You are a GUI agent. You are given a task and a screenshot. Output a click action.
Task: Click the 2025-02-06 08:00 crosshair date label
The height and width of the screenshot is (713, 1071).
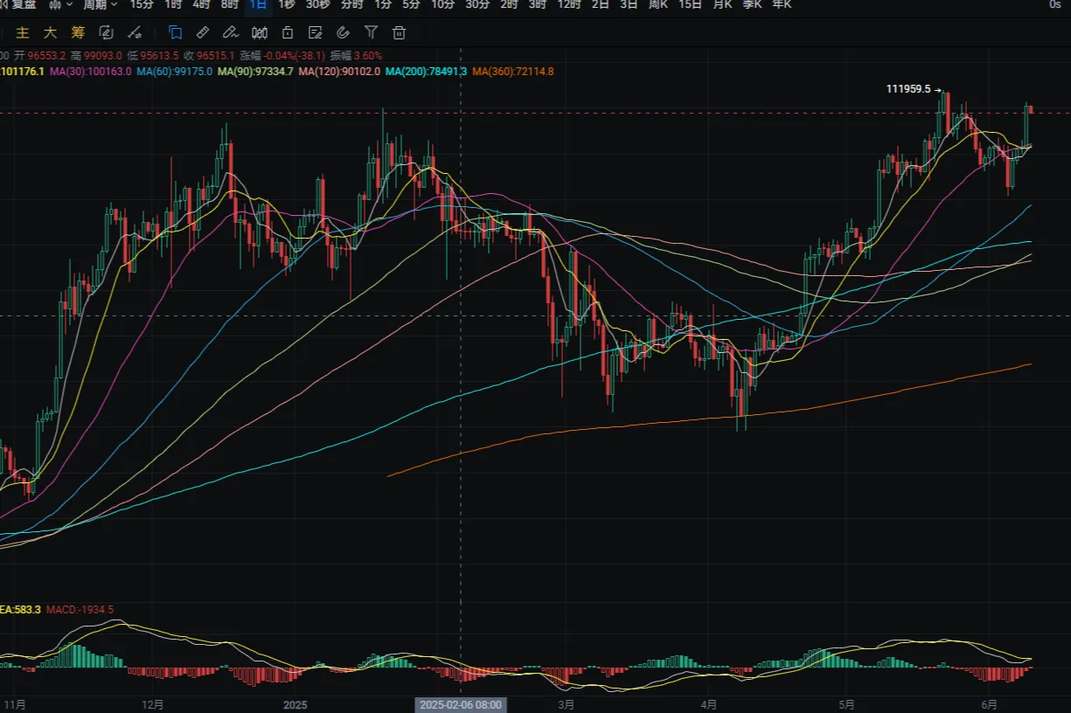(460, 704)
